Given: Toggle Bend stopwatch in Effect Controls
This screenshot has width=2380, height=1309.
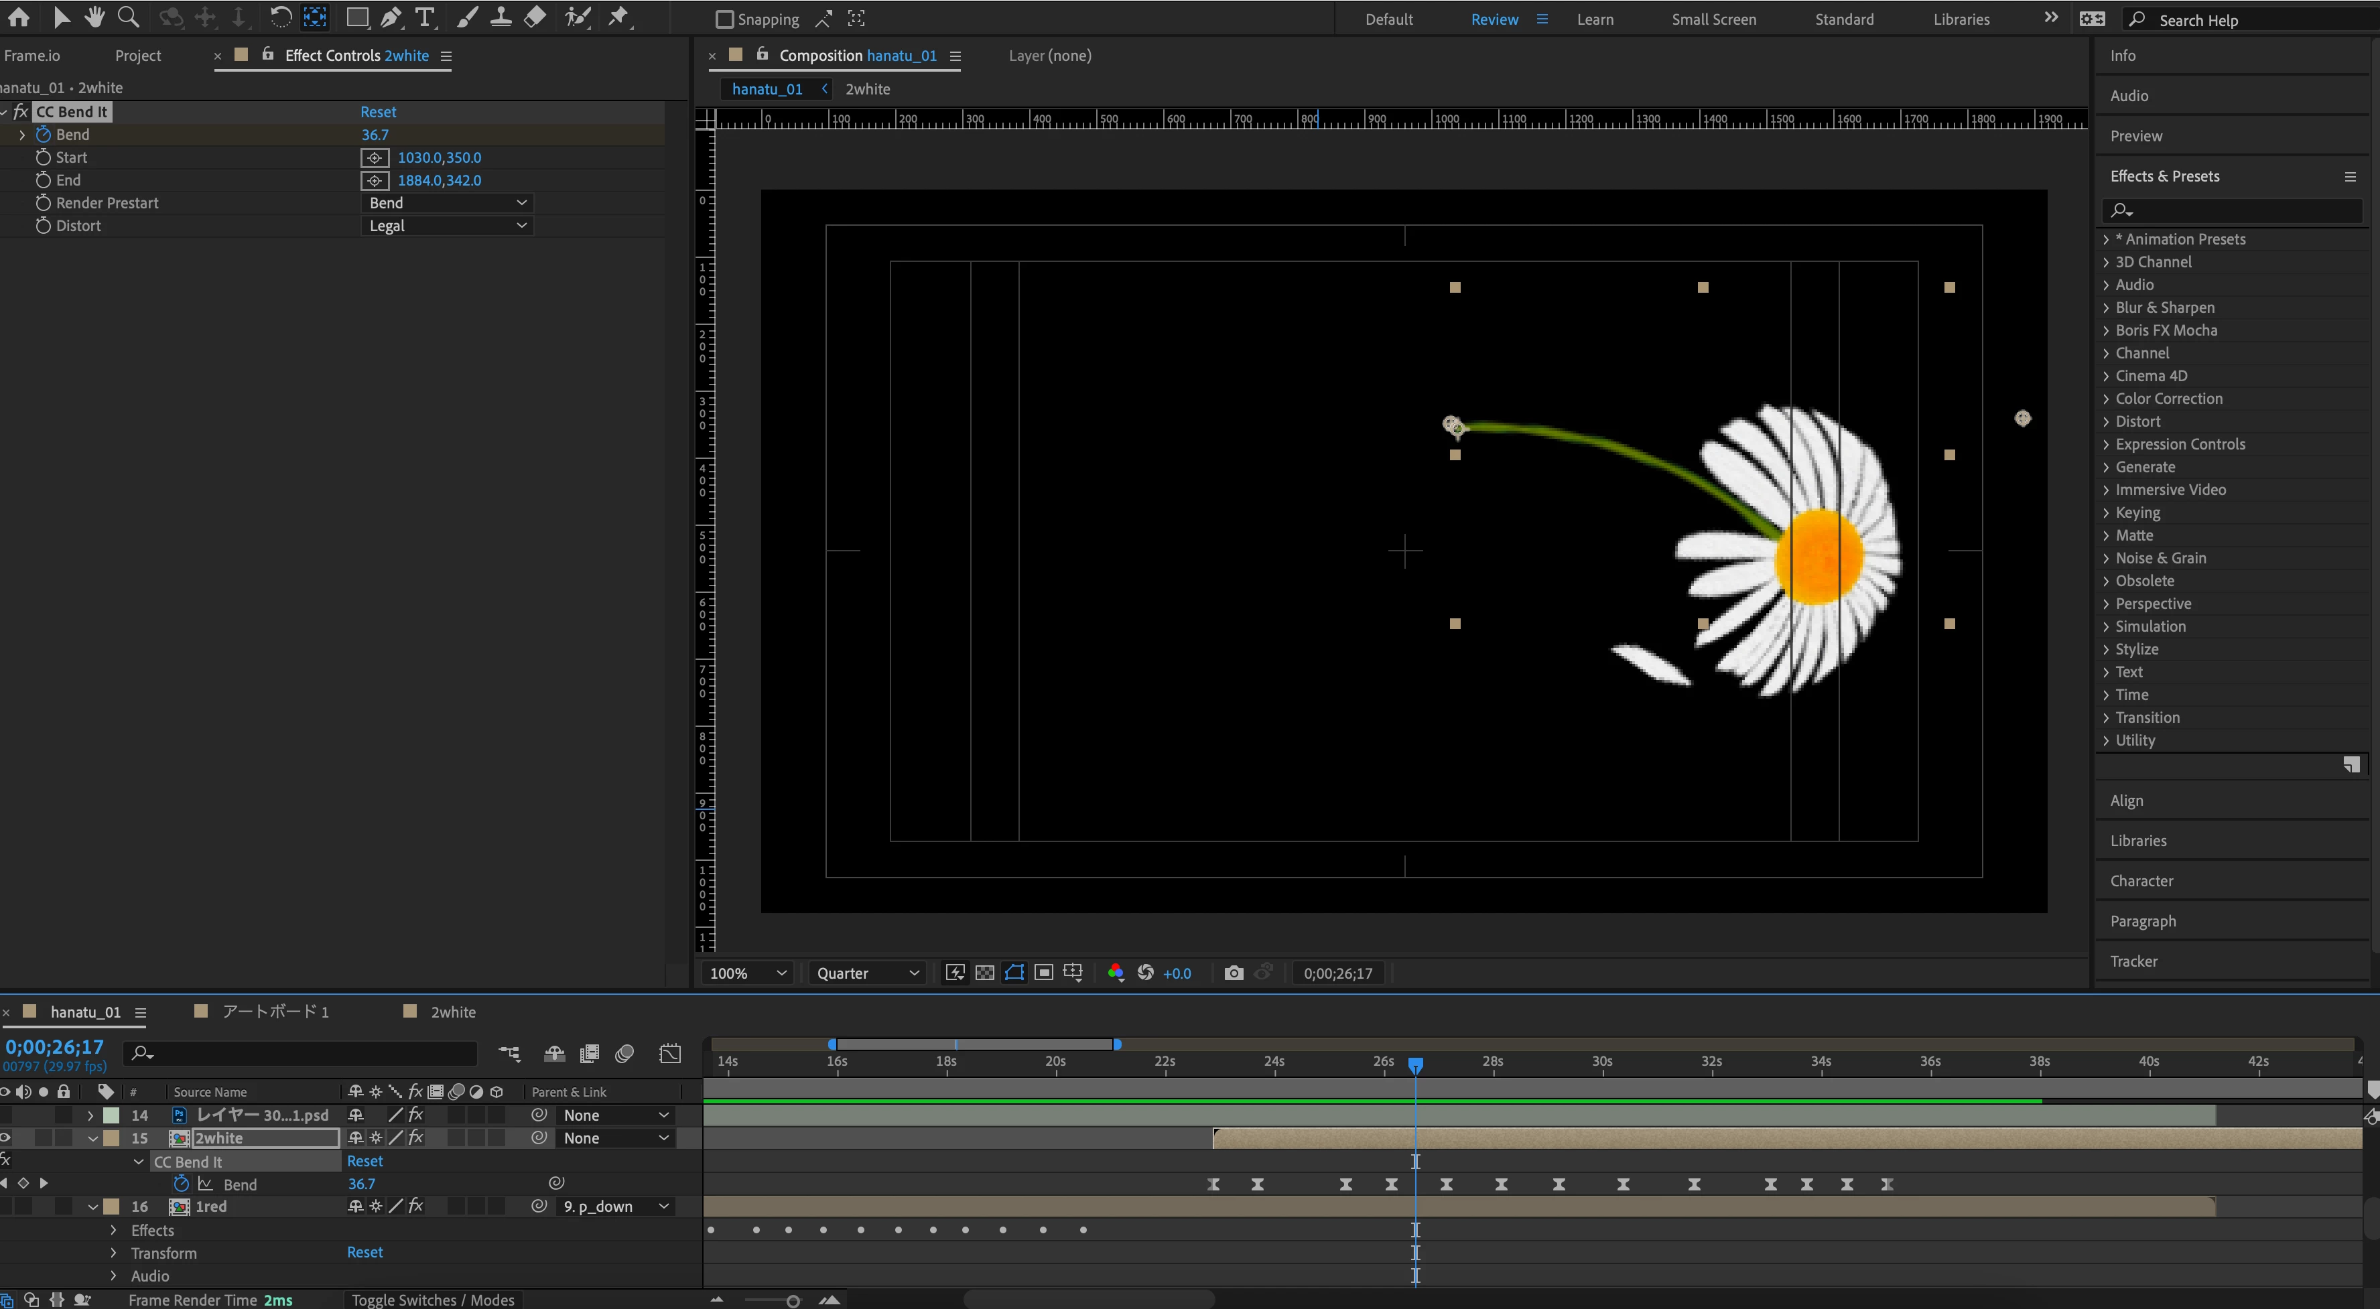Looking at the screenshot, I should tap(44, 135).
